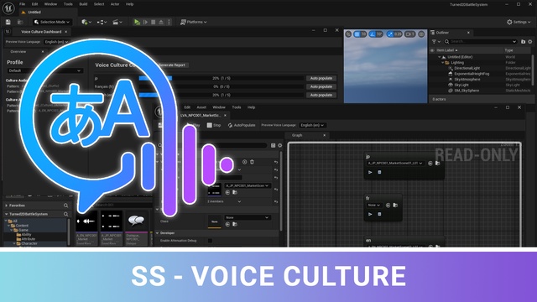This screenshot has height=302, width=537.
Task: Toggle Enable Attenuation Debug checkbox
Action: [210, 241]
